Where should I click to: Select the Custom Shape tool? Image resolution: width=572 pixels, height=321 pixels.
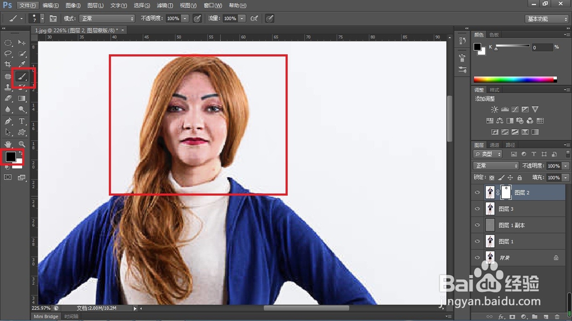click(x=22, y=133)
